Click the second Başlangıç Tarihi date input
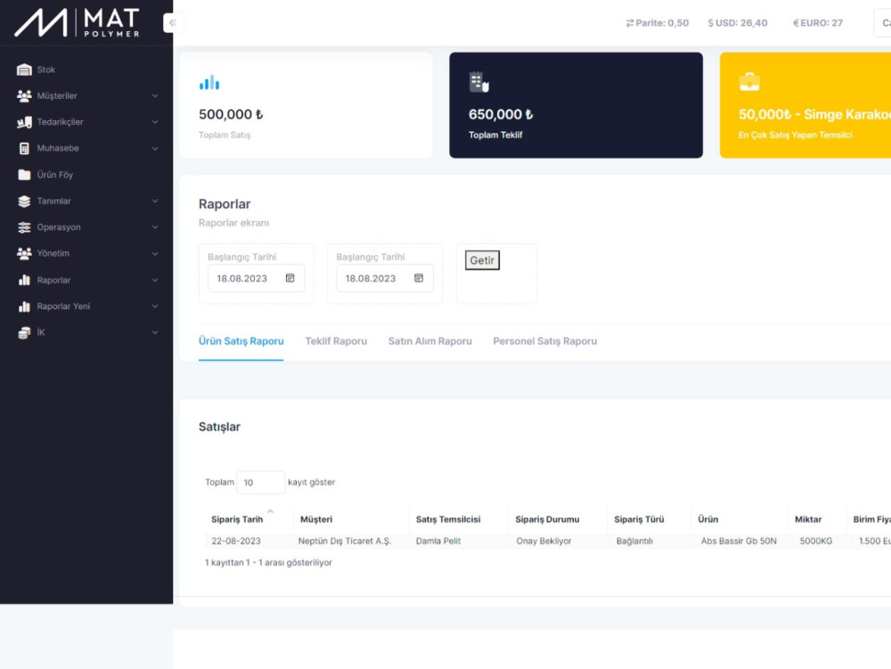Viewport: 891px width, 669px height. 385,278
